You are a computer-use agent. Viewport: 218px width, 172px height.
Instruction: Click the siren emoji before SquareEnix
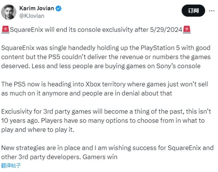click(6, 30)
